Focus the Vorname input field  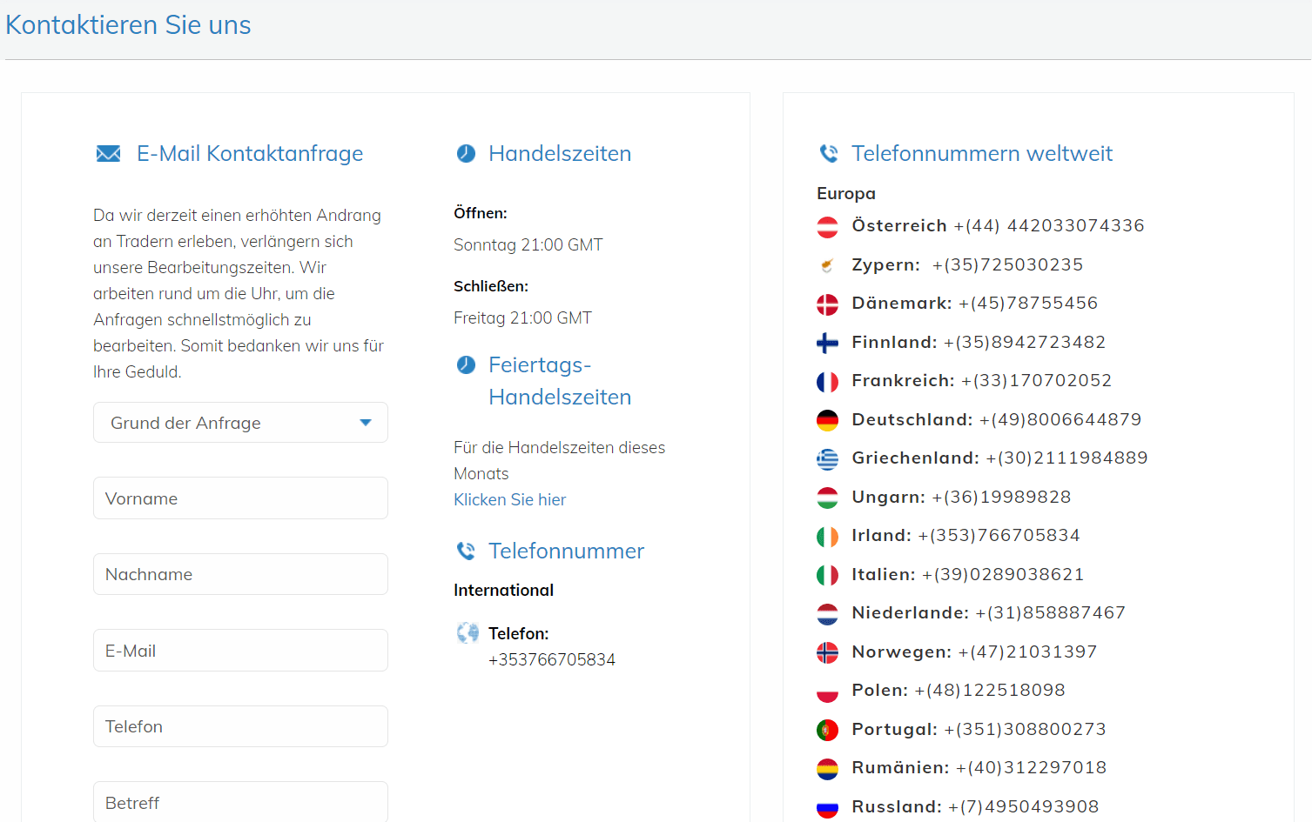(x=240, y=498)
